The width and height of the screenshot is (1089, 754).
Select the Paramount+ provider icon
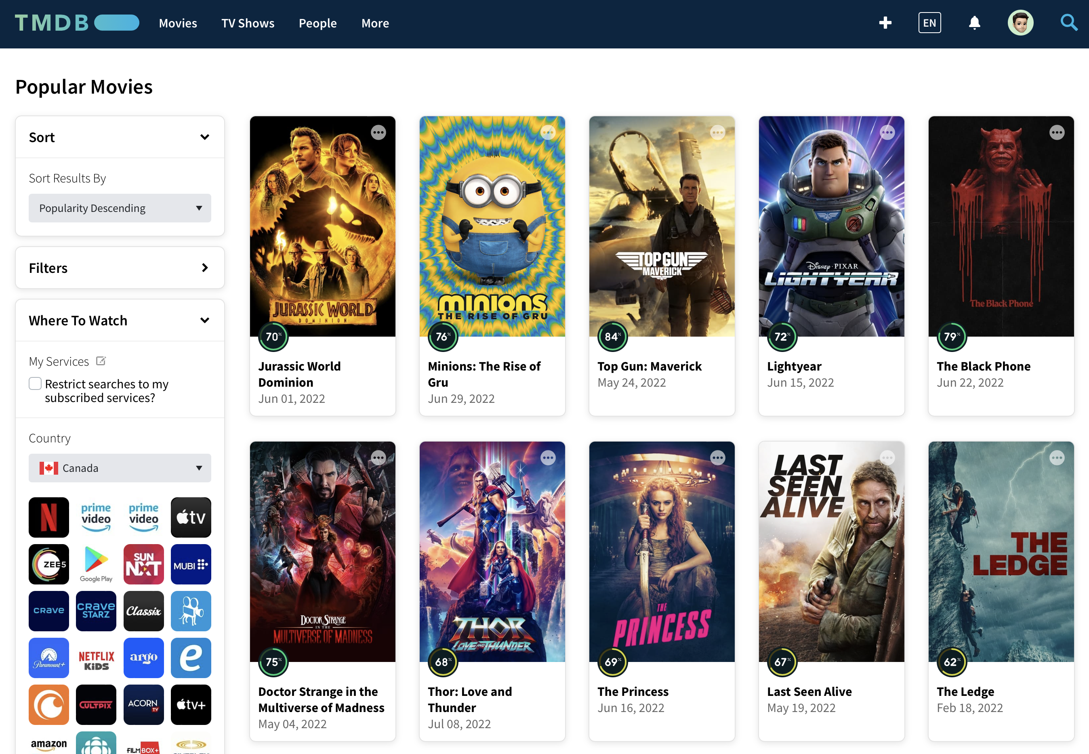coord(49,657)
